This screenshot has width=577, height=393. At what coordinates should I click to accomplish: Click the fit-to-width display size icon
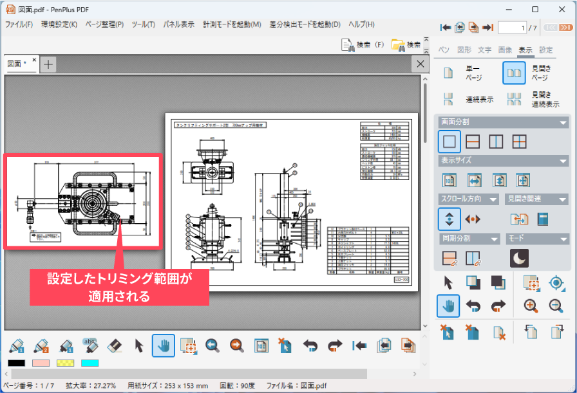pyautogui.click(x=473, y=180)
